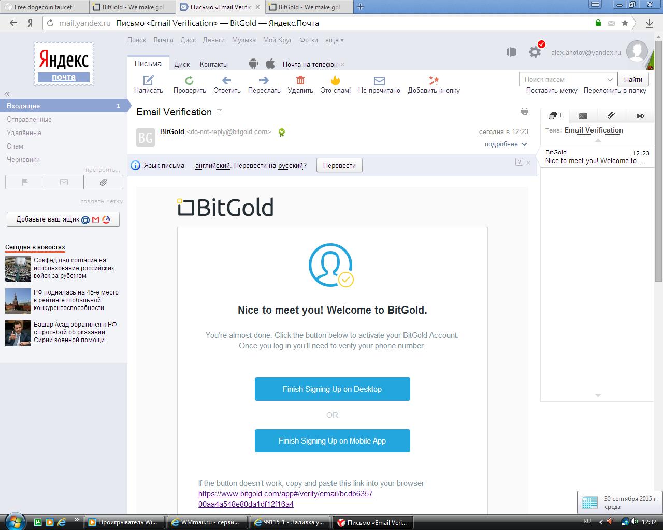
Task: Click Поставить метку link
Action: pyautogui.click(x=552, y=90)
